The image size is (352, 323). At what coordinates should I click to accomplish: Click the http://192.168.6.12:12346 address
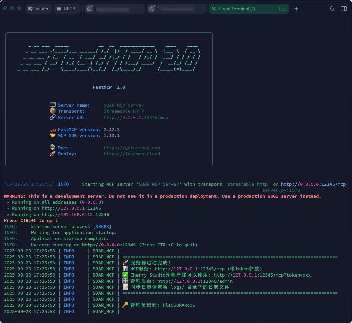(x=75, y=215)
